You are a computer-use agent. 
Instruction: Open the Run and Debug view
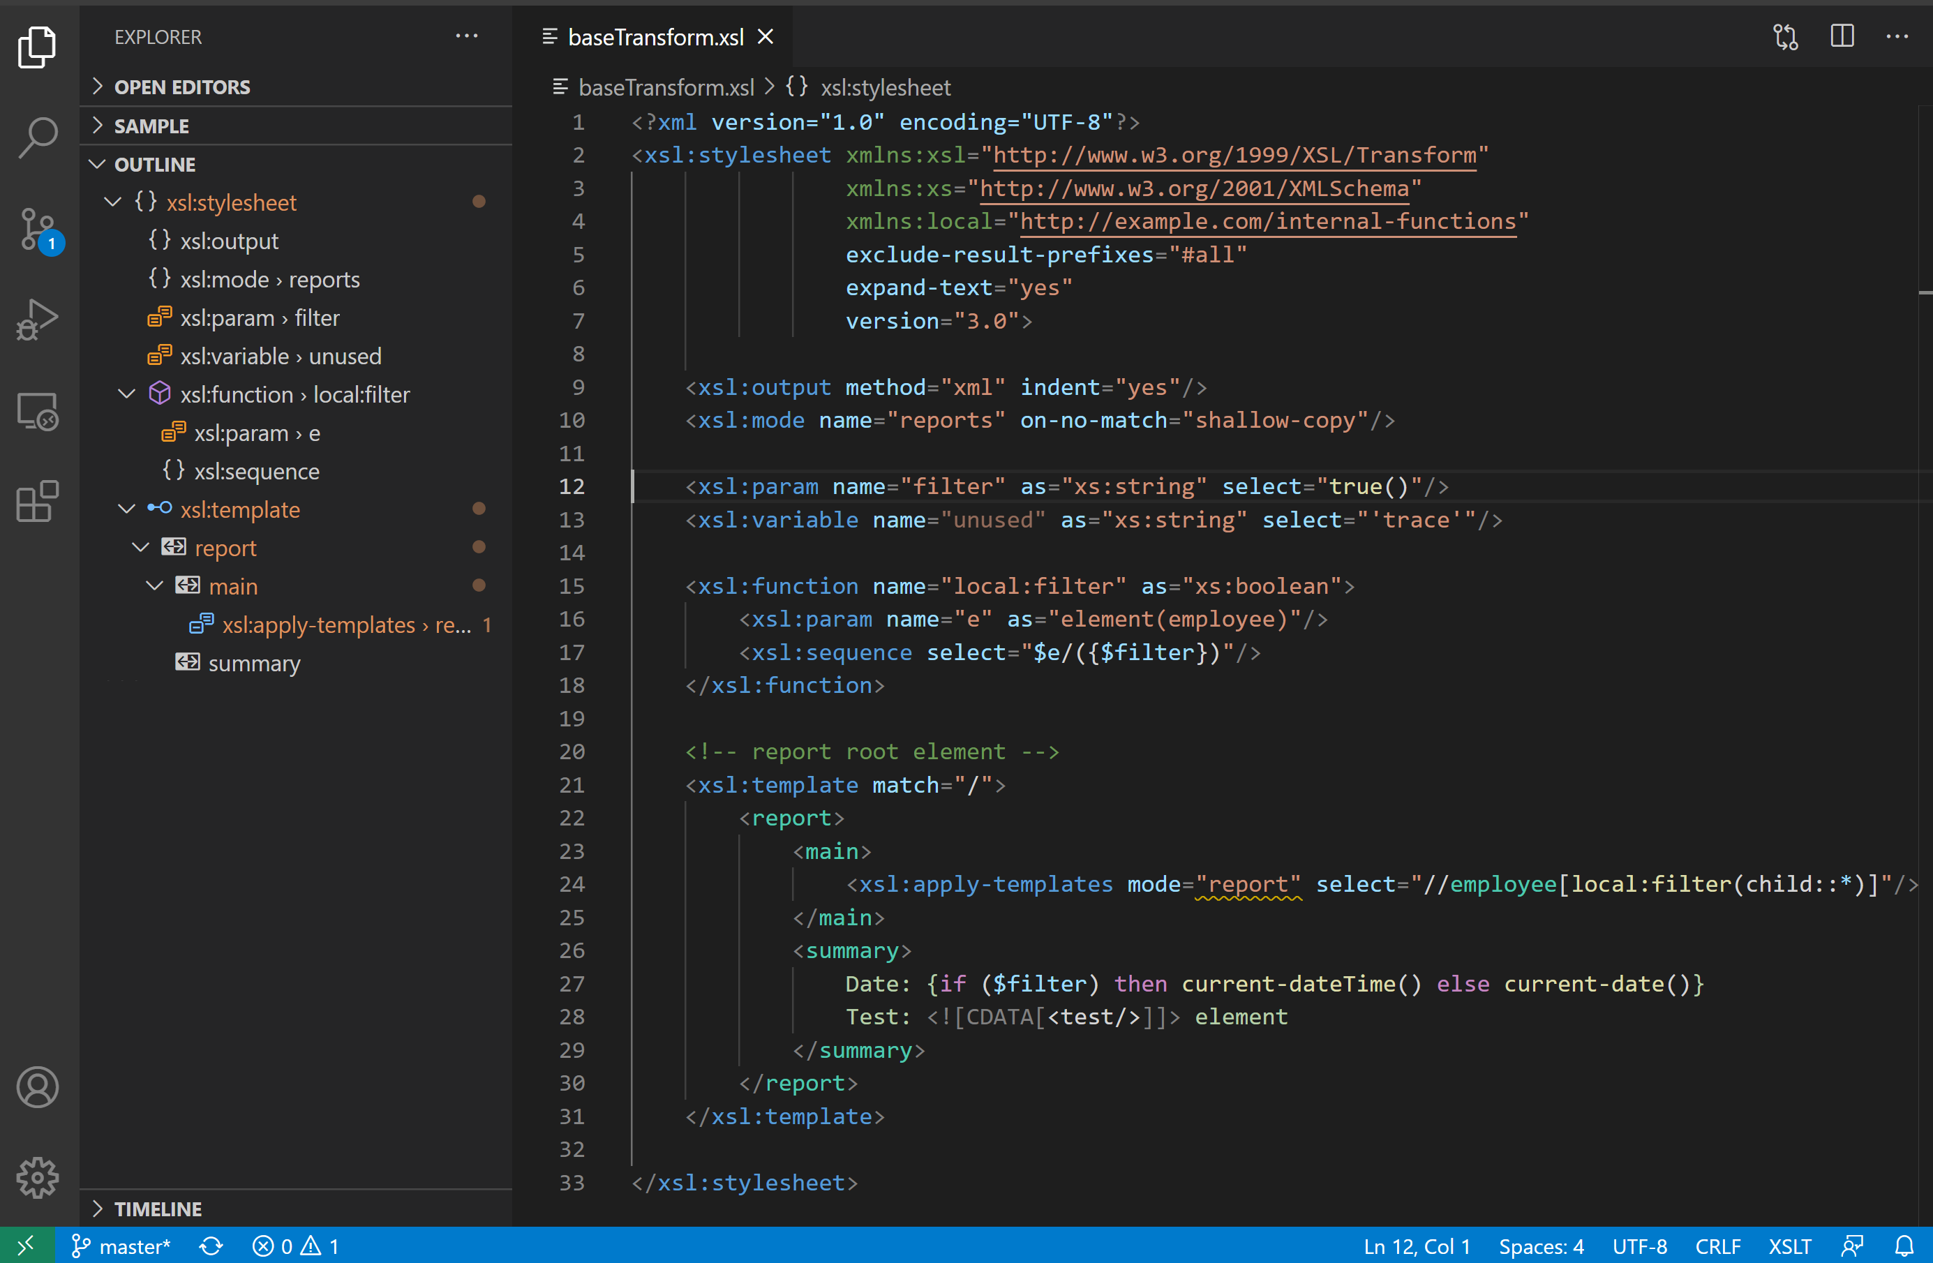click(38, 320)
